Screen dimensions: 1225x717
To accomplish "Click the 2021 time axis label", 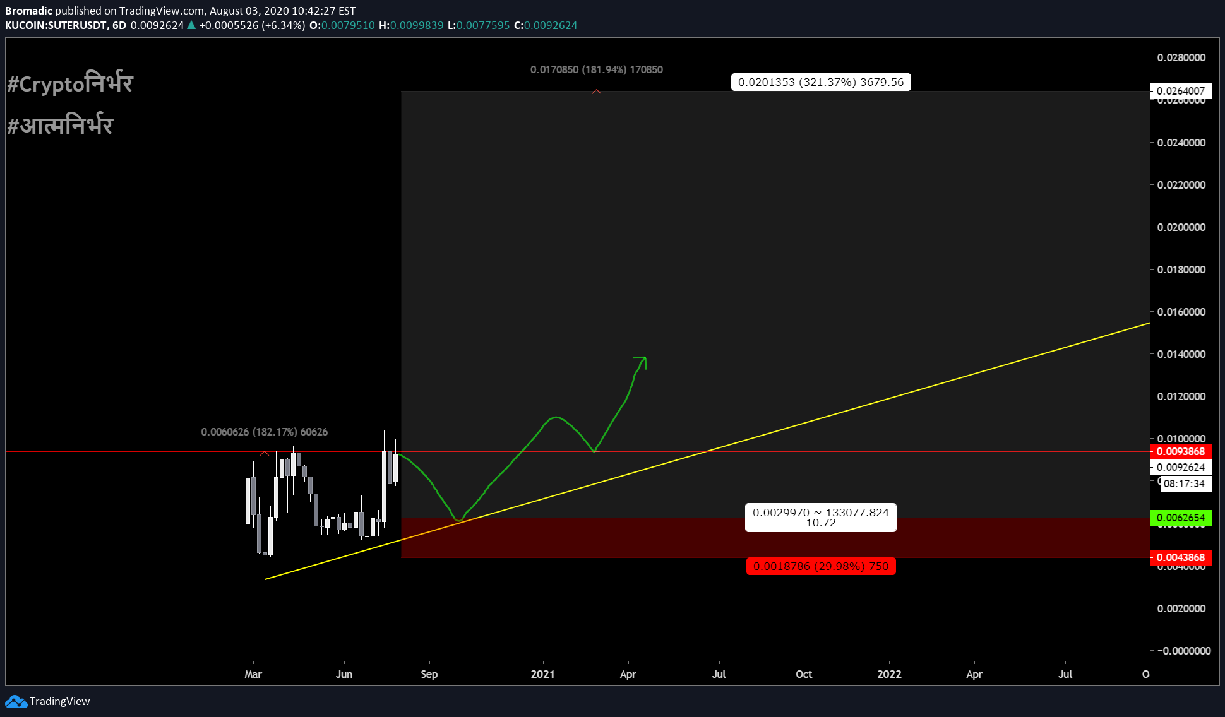I will (543, 674).
